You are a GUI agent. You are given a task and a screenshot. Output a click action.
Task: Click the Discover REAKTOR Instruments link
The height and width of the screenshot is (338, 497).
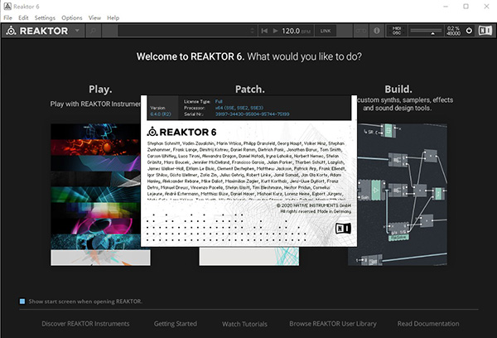[x=86, y=323]
